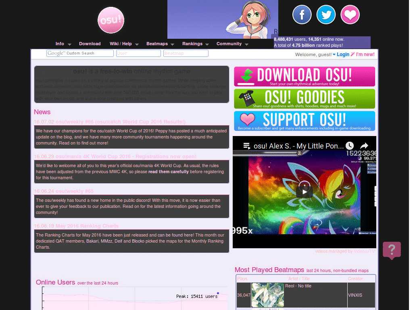Open the VideosuTV link
413x310 pixels.
pyautogui.click(x=365, y=251)
